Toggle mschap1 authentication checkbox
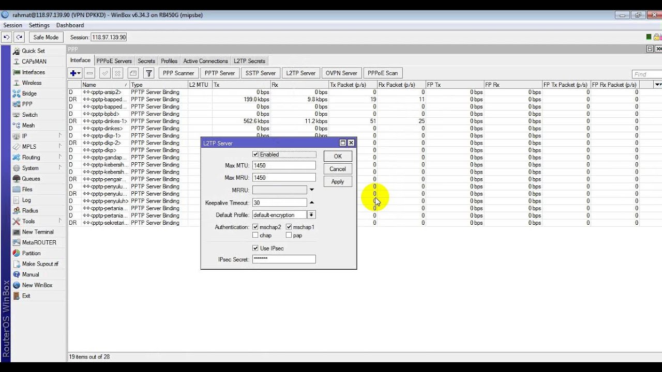Image resolution: width=662 pixels, height=372 pixels. coord(289,227)
